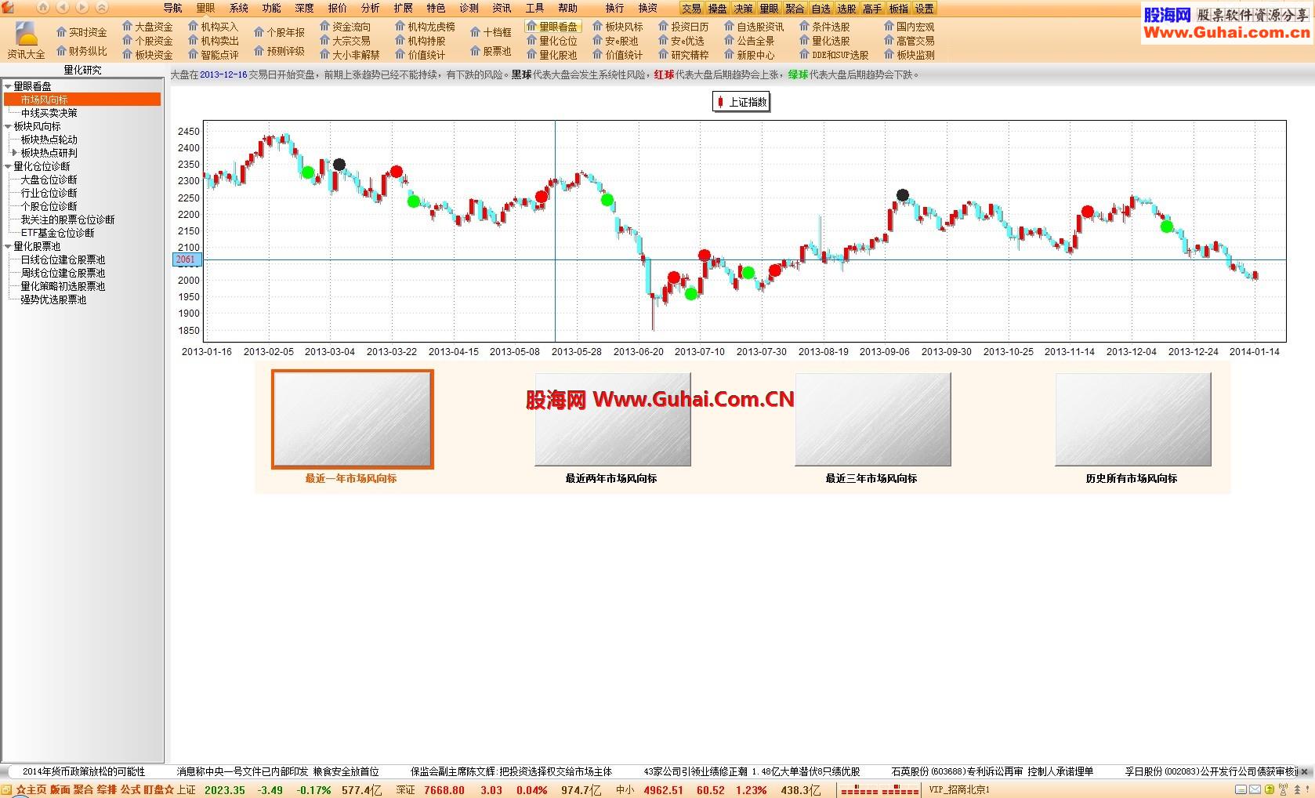Select 中线买卖决策 in the tree

tap(49, 113)
